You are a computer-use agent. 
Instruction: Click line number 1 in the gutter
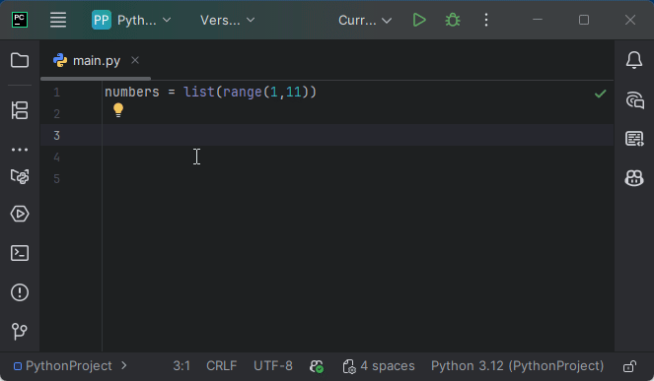point(57,92)
